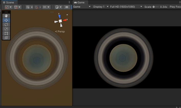Viewport: 181px width, 108px height.
Task: Open the Display 1 dropdown
Action: tap(100, 7)
